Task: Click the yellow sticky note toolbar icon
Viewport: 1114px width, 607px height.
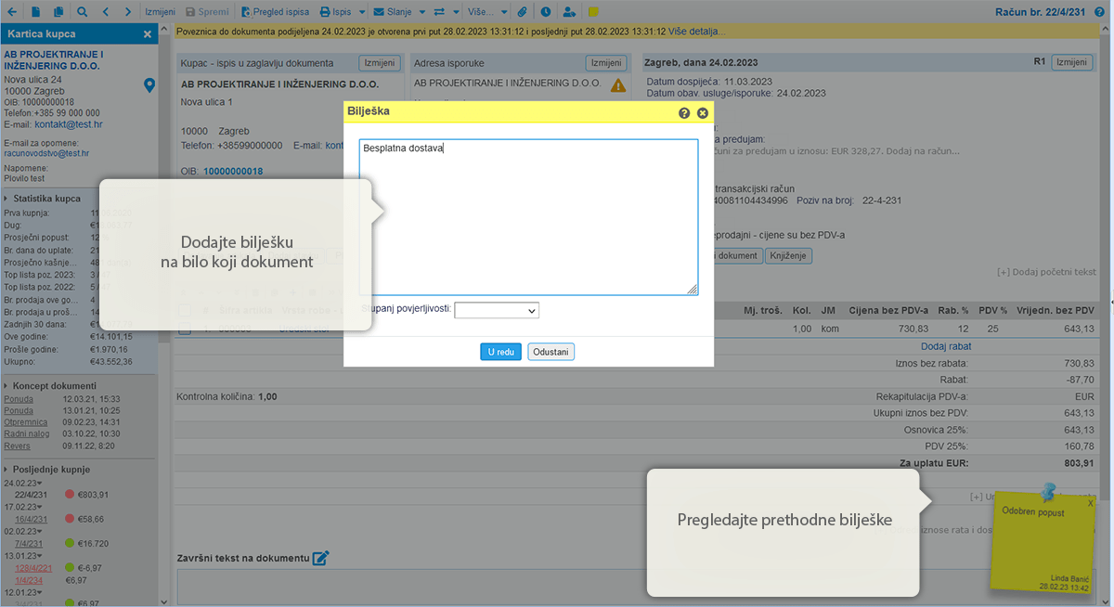Action: [593, 13]
